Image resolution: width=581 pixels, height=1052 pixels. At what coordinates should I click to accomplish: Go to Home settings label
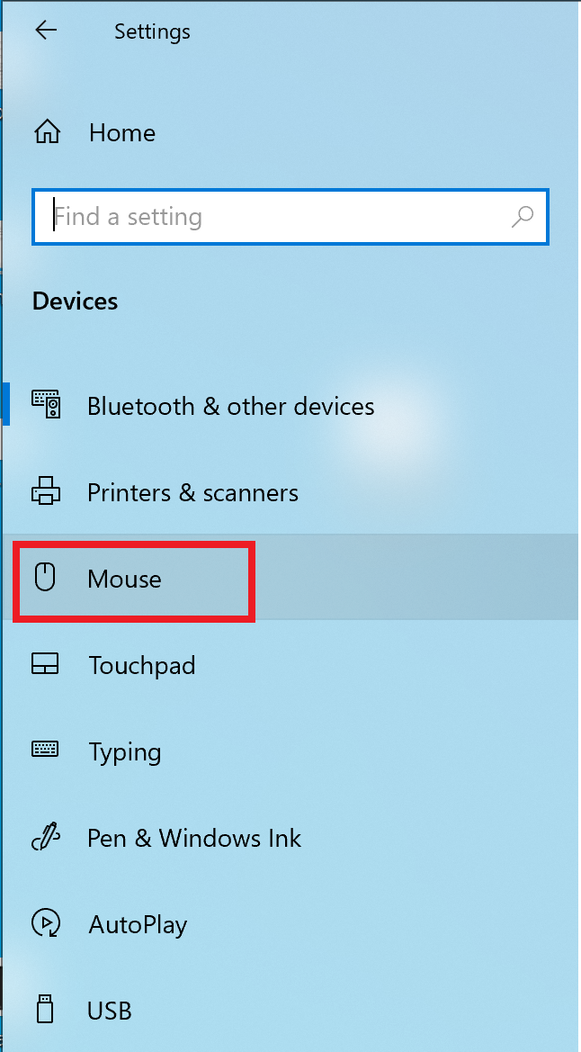click(122, 133)
